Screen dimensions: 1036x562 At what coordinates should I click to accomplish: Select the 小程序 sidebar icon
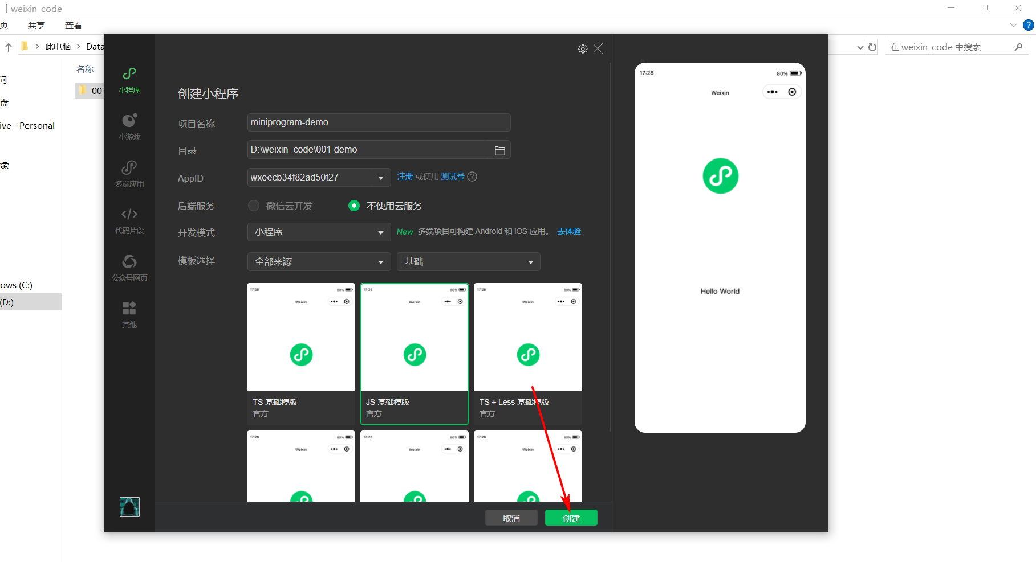click(129, 74)
